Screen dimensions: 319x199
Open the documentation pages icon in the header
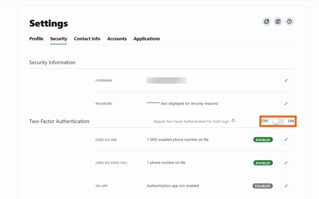(x=278, y=21)
